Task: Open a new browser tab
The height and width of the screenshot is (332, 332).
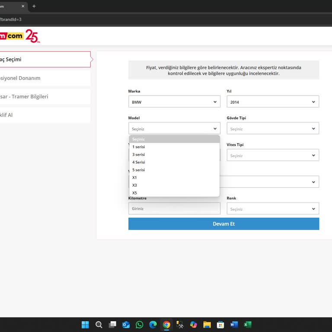Action: [x=34, y=6]
